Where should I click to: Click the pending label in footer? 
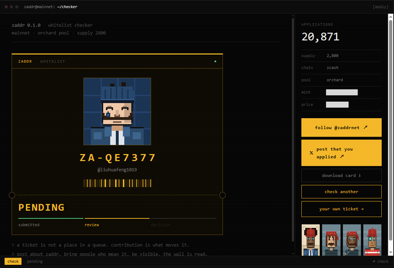coord(35,262)
